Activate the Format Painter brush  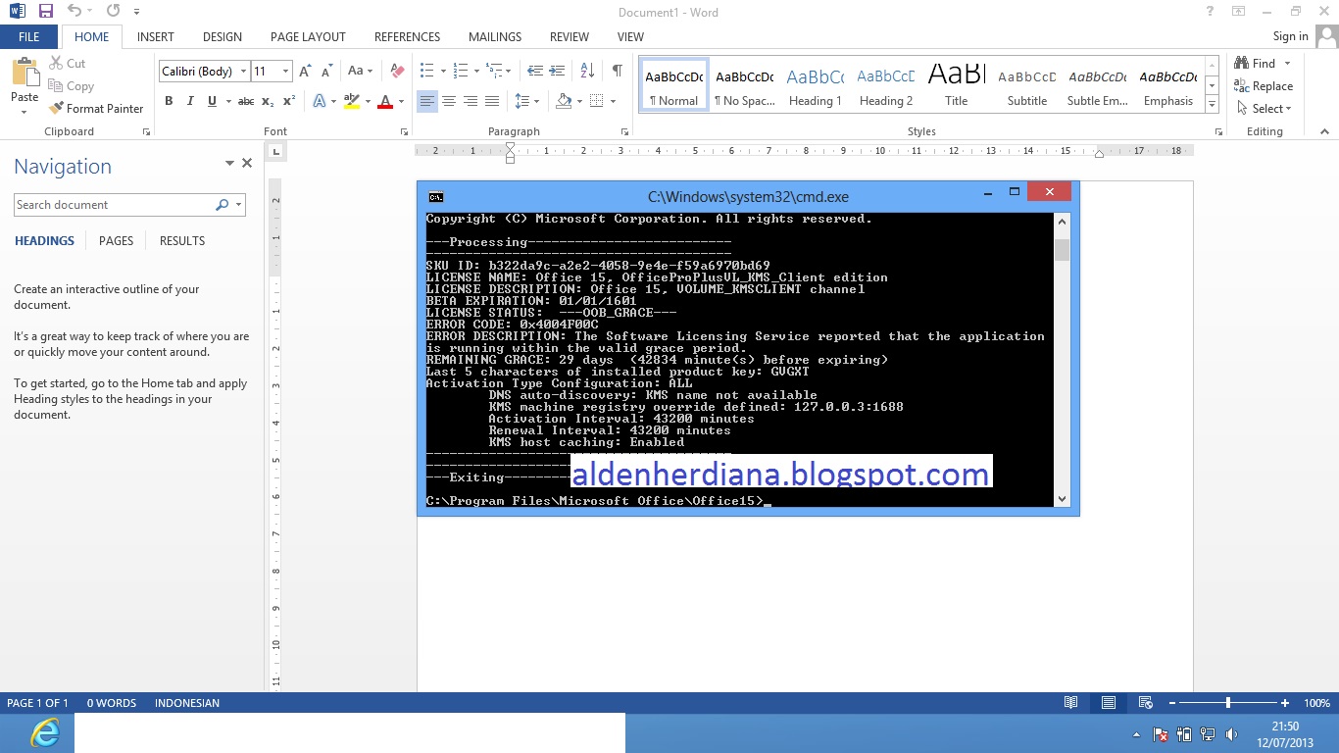(96, 108)
